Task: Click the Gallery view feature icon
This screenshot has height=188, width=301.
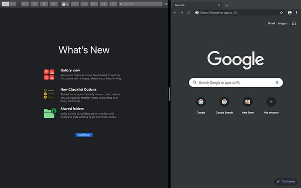Action: pos(49,75)
